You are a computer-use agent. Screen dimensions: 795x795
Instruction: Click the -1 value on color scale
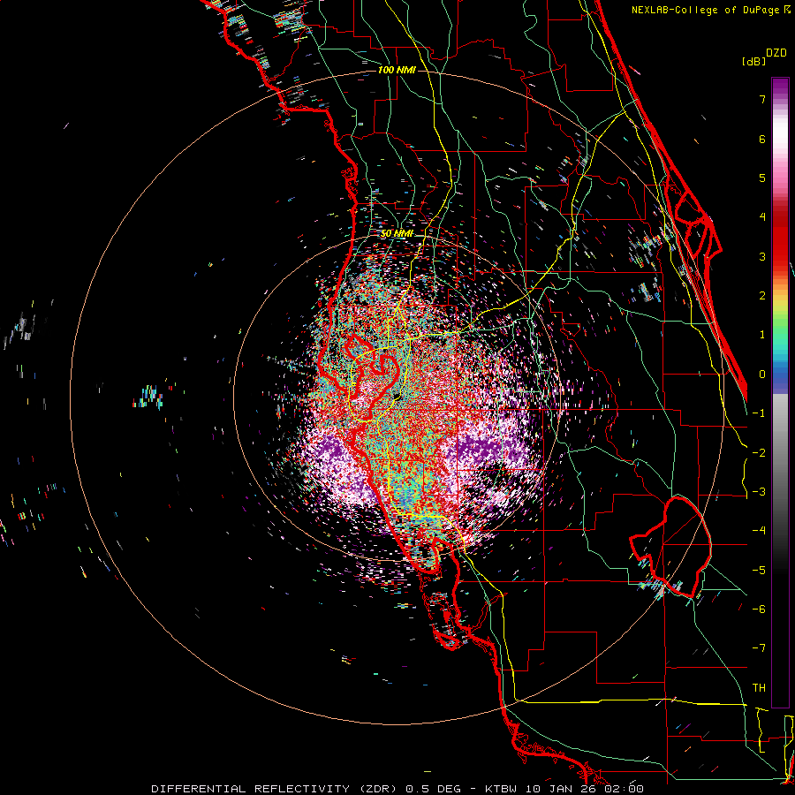759,413
